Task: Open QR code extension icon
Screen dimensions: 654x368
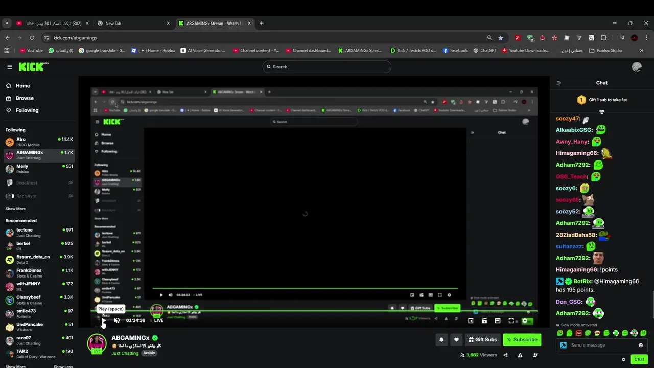Action: pyautogui.click(x=591, y=38)
